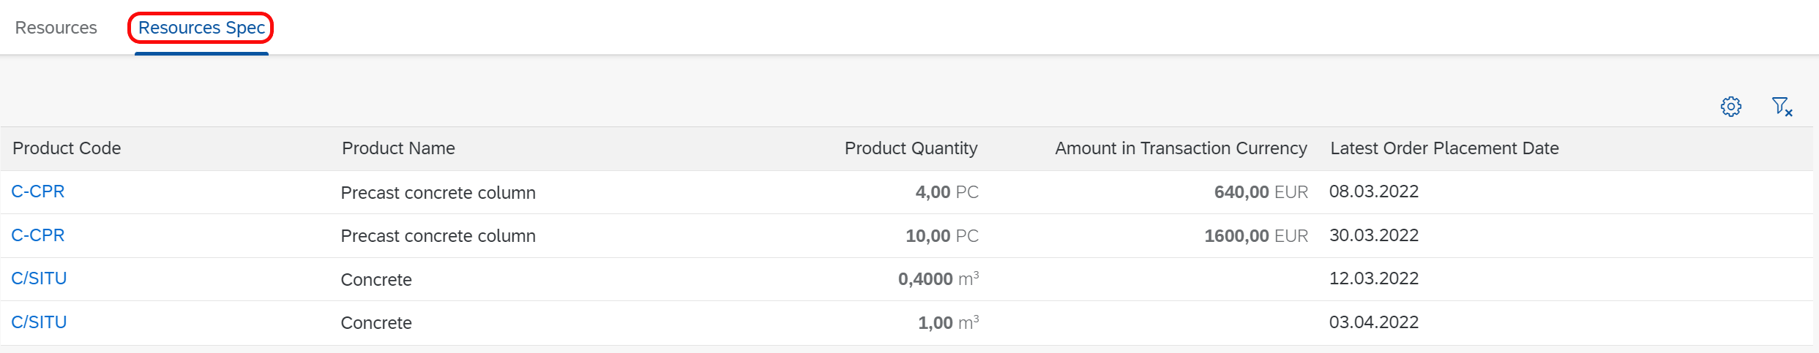
Task: Open second C-CPR product code link
Action: [x=38, y=235]
